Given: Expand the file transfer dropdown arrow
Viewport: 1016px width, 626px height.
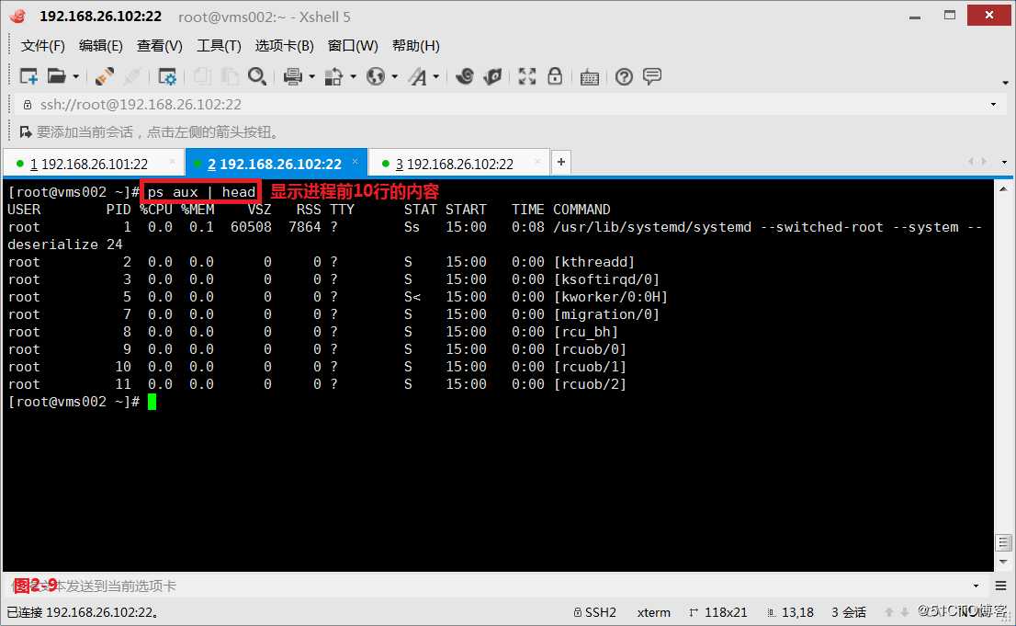Looking at the screenshot, I should (353, 76).
